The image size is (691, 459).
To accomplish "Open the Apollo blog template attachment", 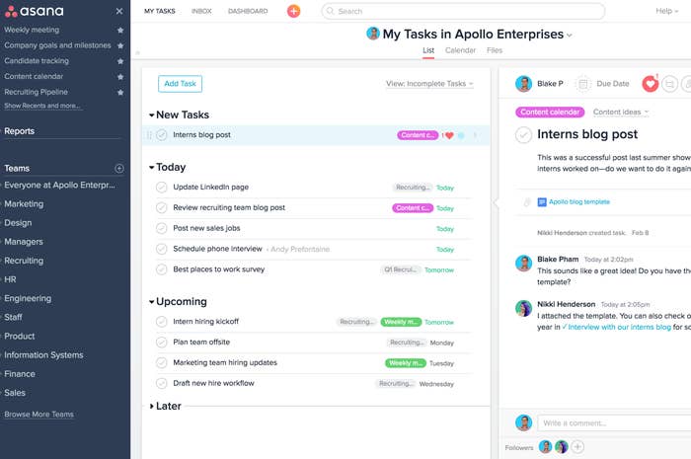I will (579, 202).
